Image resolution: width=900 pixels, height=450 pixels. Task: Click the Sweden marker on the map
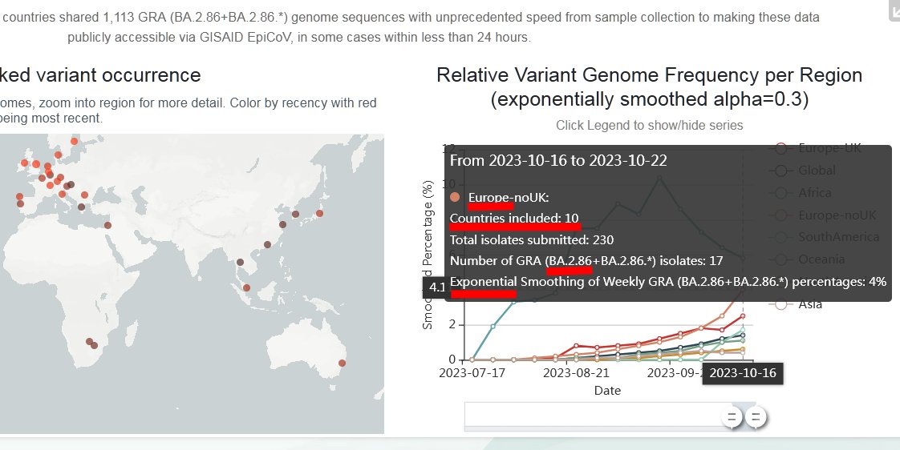click(75, 142)
